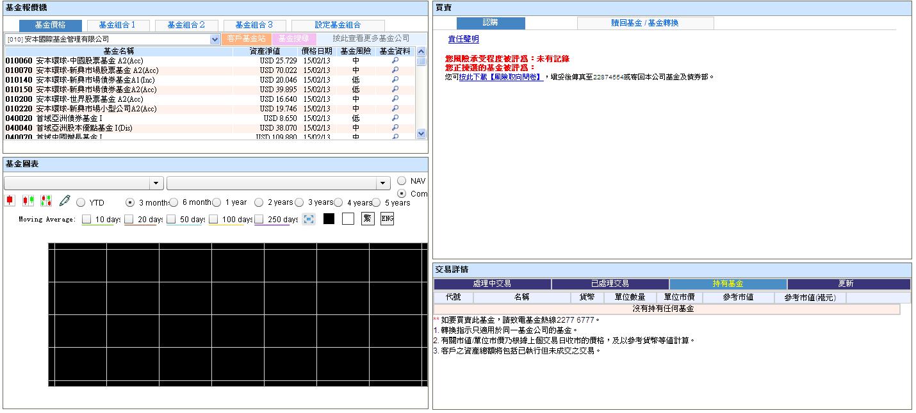
Task: Click the green pen drawing tool icon
Action: coord(64,201)
